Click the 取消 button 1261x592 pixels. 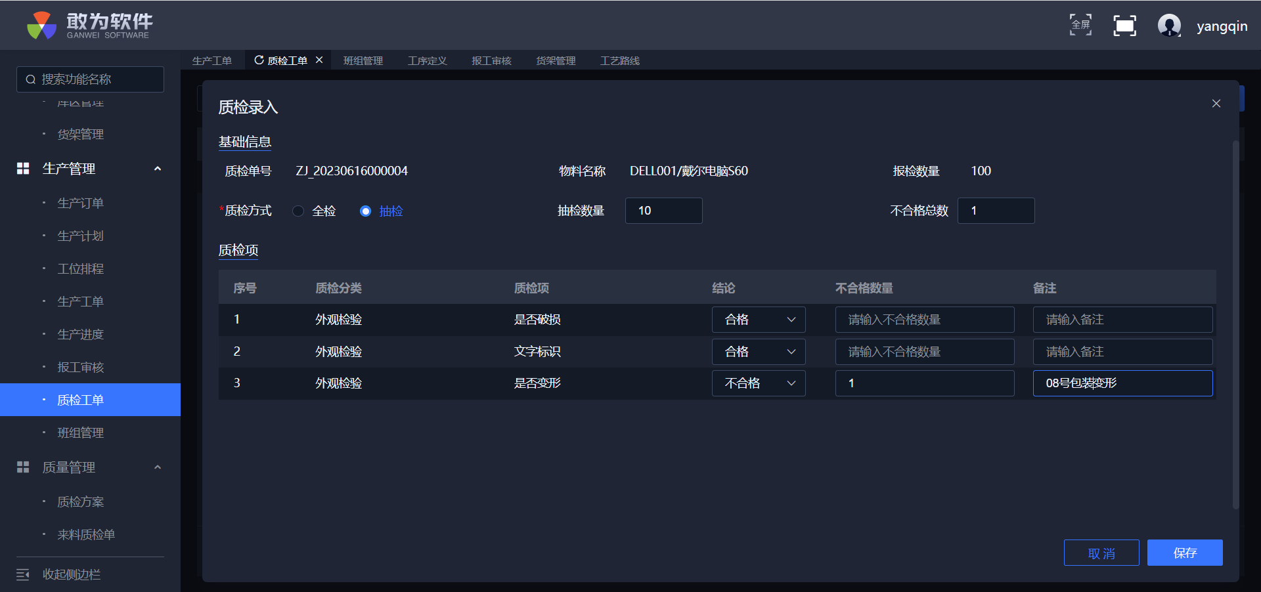coord(1101,553)
